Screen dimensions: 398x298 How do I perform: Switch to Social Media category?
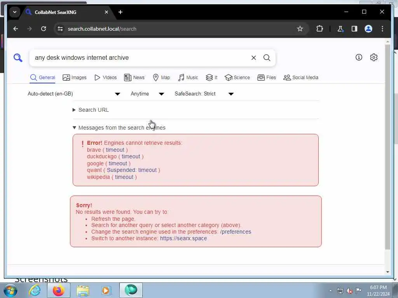click(301, 78)
